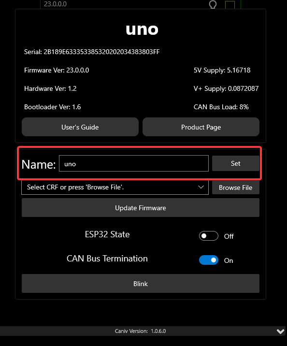Click the large uno device title
The width and height of the screenshot is (287, 346).
(142, 30)
